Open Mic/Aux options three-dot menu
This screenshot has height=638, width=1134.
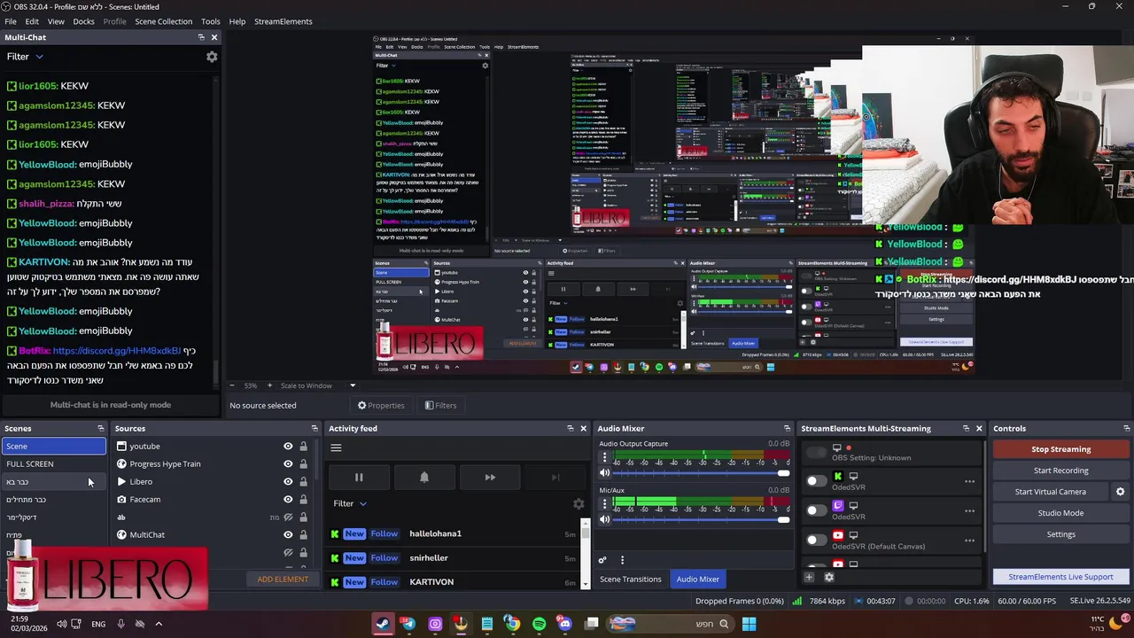[x=604, y=504]
